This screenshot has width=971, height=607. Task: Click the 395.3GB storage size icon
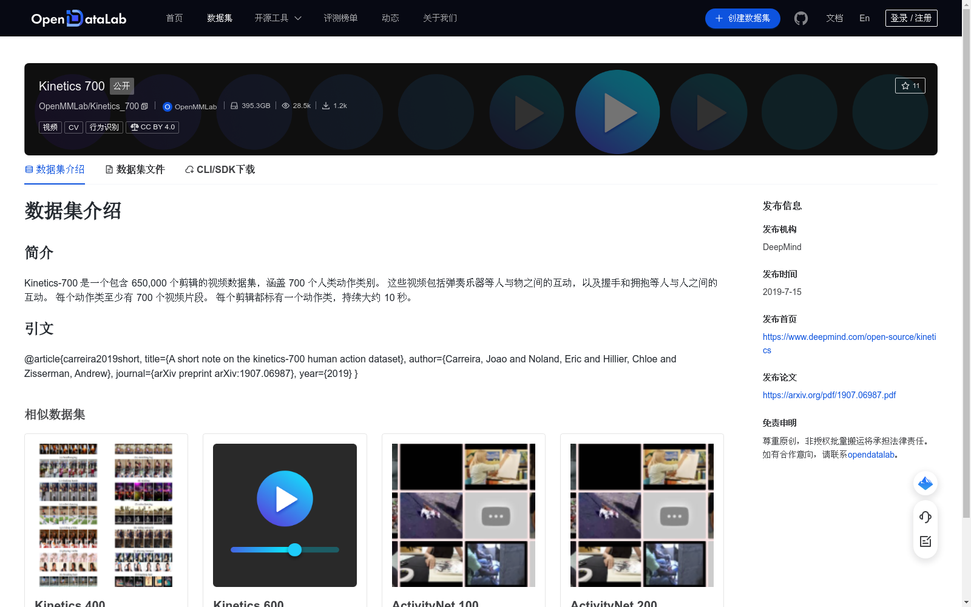click(x=234, y=106)
